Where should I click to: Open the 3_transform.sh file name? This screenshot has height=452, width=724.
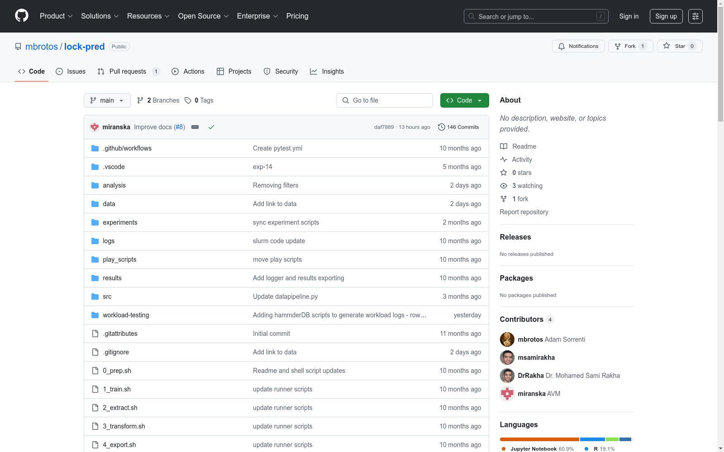pyautogui.click(x=124, y=426)
